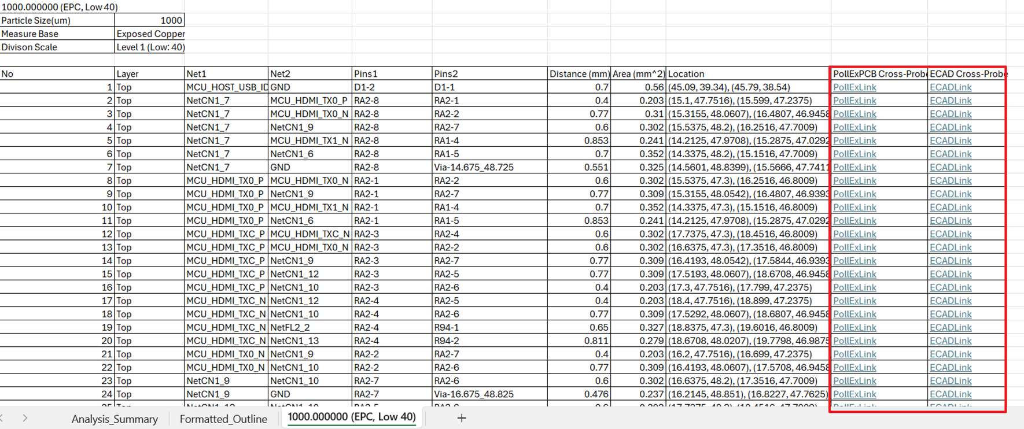The width and height of the screenshot is (1024, 429).
Task: Select the Particle Size value cell 1000
Action: [149, 20]
